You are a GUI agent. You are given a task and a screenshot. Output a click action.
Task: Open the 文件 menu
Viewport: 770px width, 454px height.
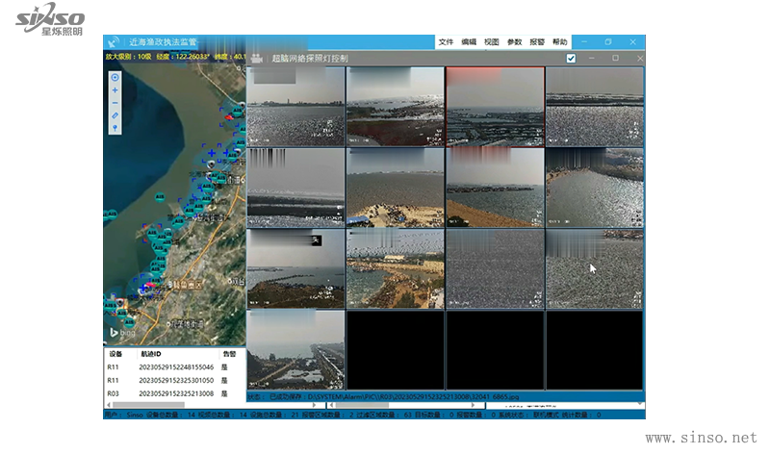click(446, 42)
